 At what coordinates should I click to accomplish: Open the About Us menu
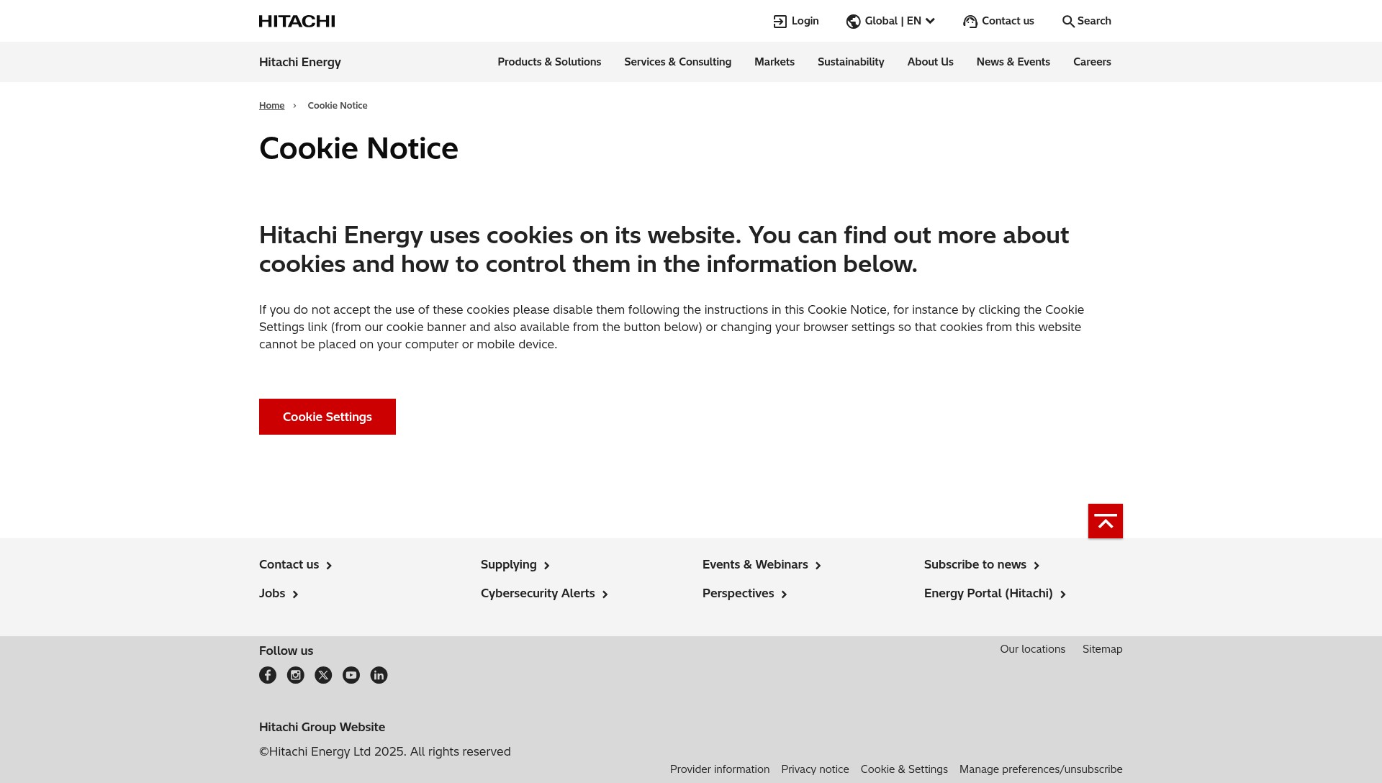click(x=930, y=62)
